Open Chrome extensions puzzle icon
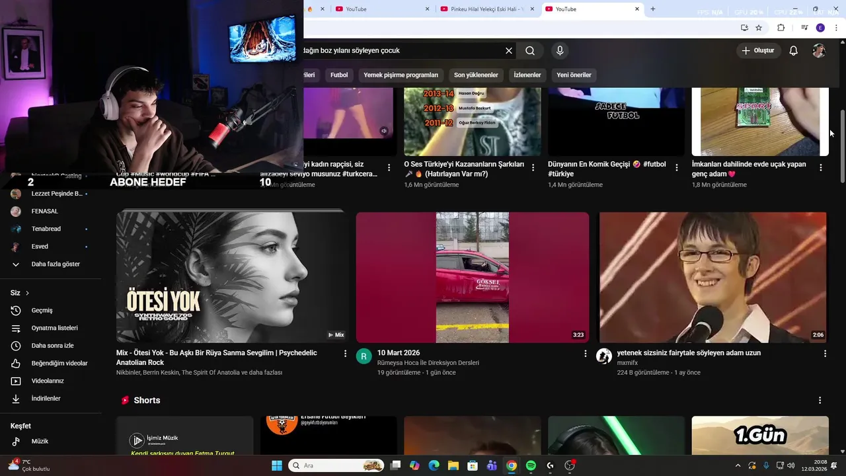 [781, 28]
